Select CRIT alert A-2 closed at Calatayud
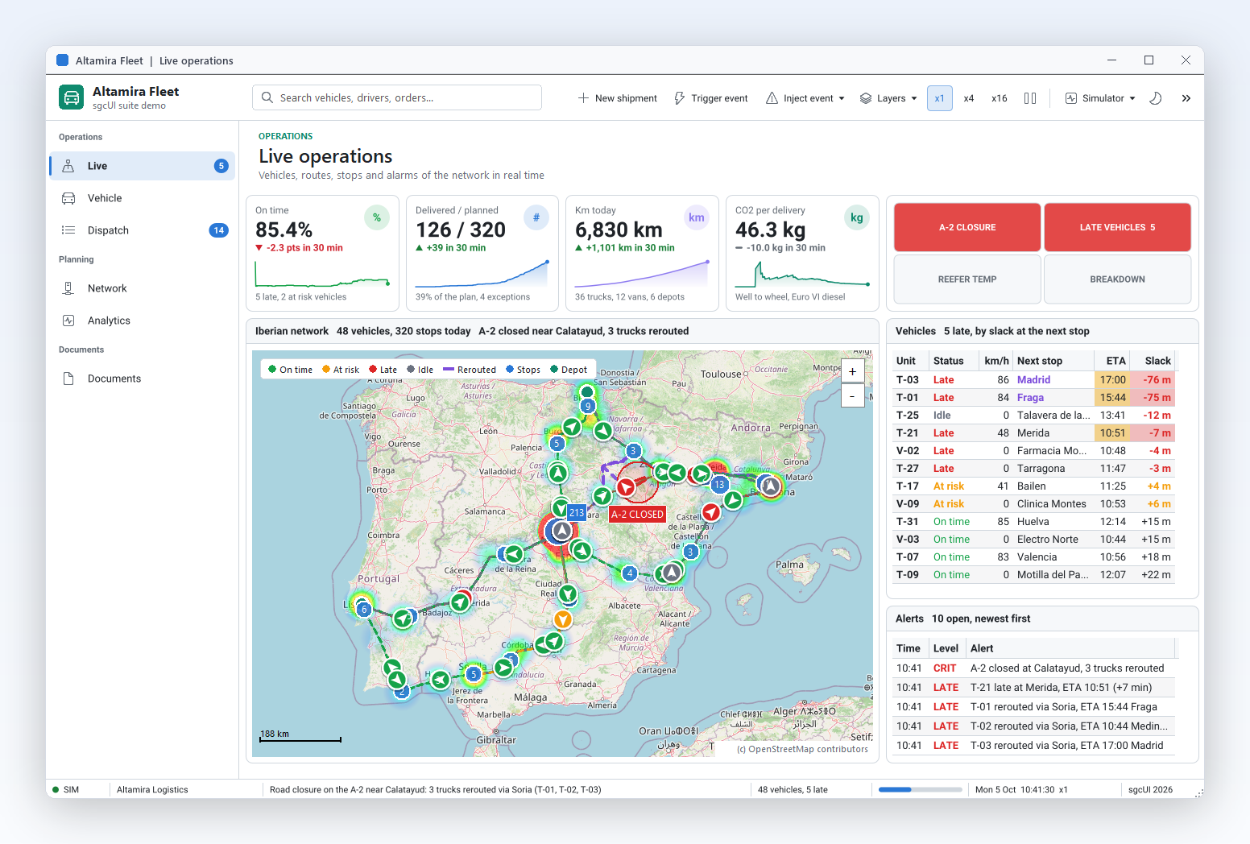 [x=1034, y=668]
